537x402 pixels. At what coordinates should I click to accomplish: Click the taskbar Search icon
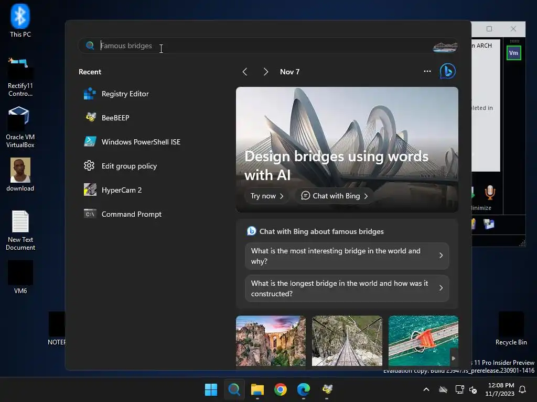234,389
